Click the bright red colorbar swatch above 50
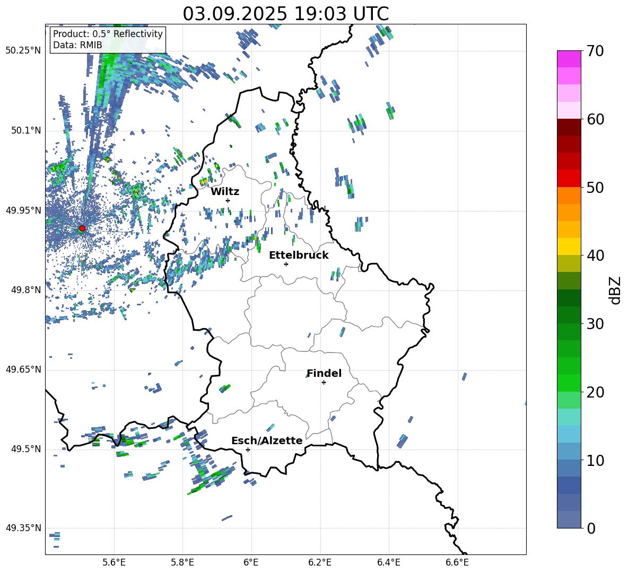The image size is (628, 573). point(569,179)
